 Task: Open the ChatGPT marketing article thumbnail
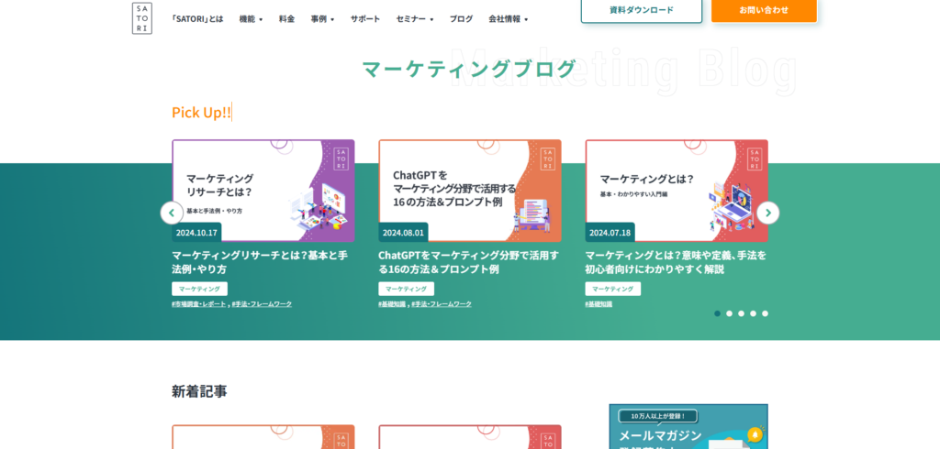coord(469,190)
